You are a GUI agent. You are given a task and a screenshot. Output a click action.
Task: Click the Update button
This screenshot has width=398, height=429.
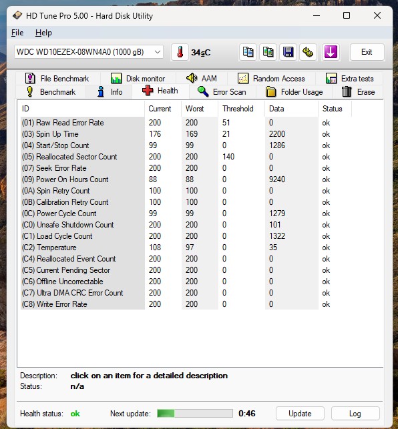300,414
